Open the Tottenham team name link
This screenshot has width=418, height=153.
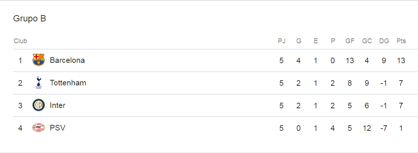tap(68, 83)
